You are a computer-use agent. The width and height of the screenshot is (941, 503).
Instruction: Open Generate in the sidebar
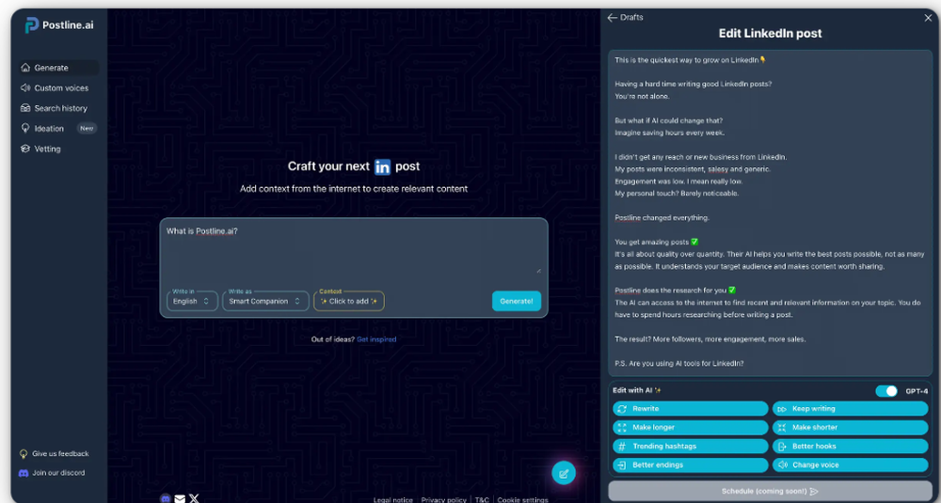tap(58, 68)
